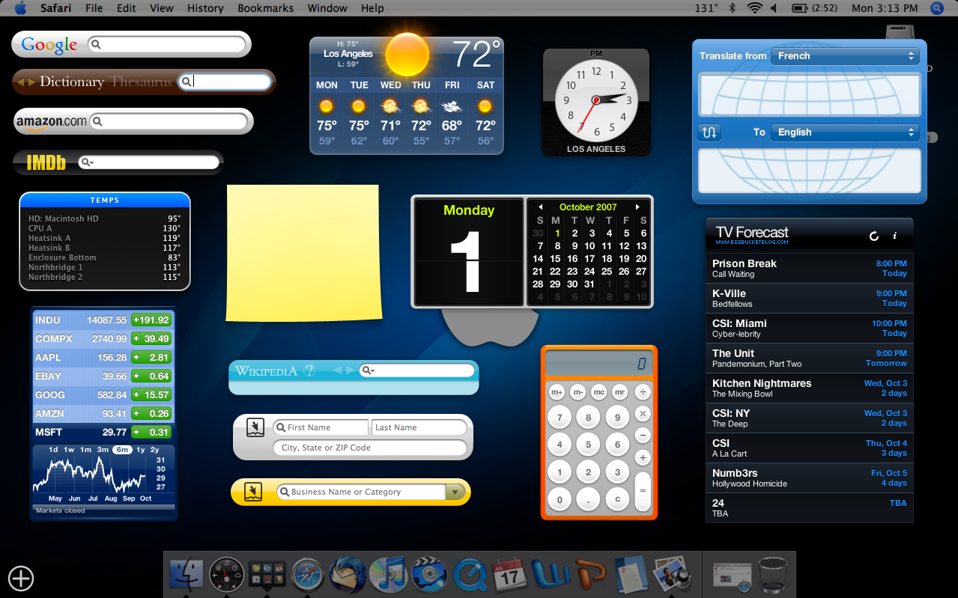Expand Business Name or Category dropdown arrow

(x=454, y=492)
